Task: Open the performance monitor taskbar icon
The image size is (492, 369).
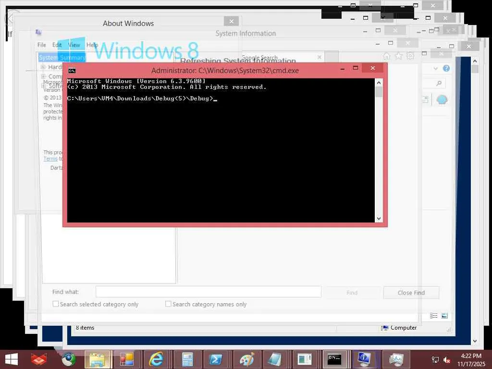Action: (x=396, y=359)
